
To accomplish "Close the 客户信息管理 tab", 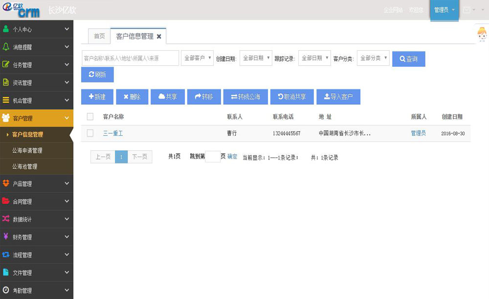I will coord(159,37).
